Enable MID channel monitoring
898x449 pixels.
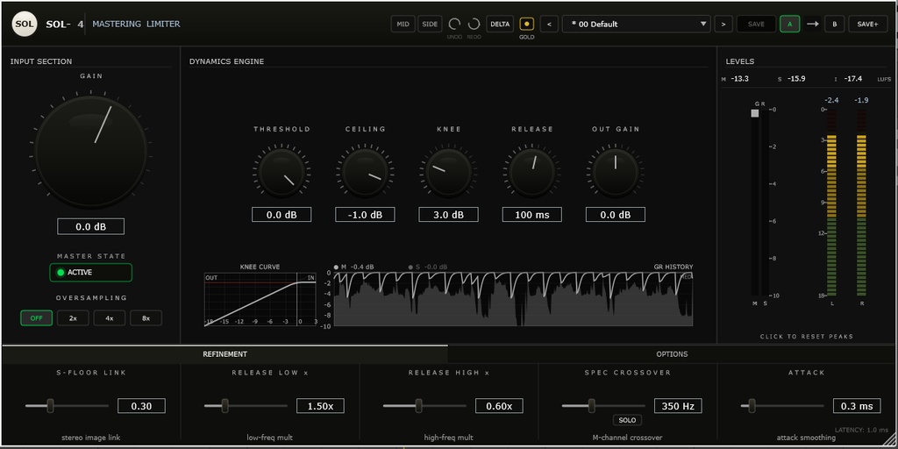(x=403, y=24)
